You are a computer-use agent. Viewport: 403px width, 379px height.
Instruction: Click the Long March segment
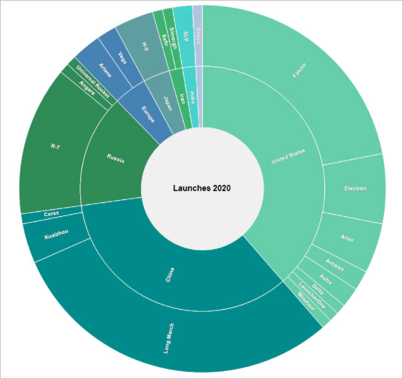point(169,337)
